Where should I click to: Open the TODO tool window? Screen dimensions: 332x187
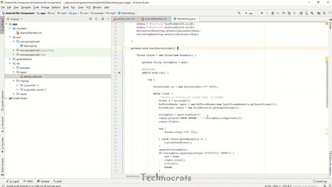pyautogui.click(x=28, y=181)
